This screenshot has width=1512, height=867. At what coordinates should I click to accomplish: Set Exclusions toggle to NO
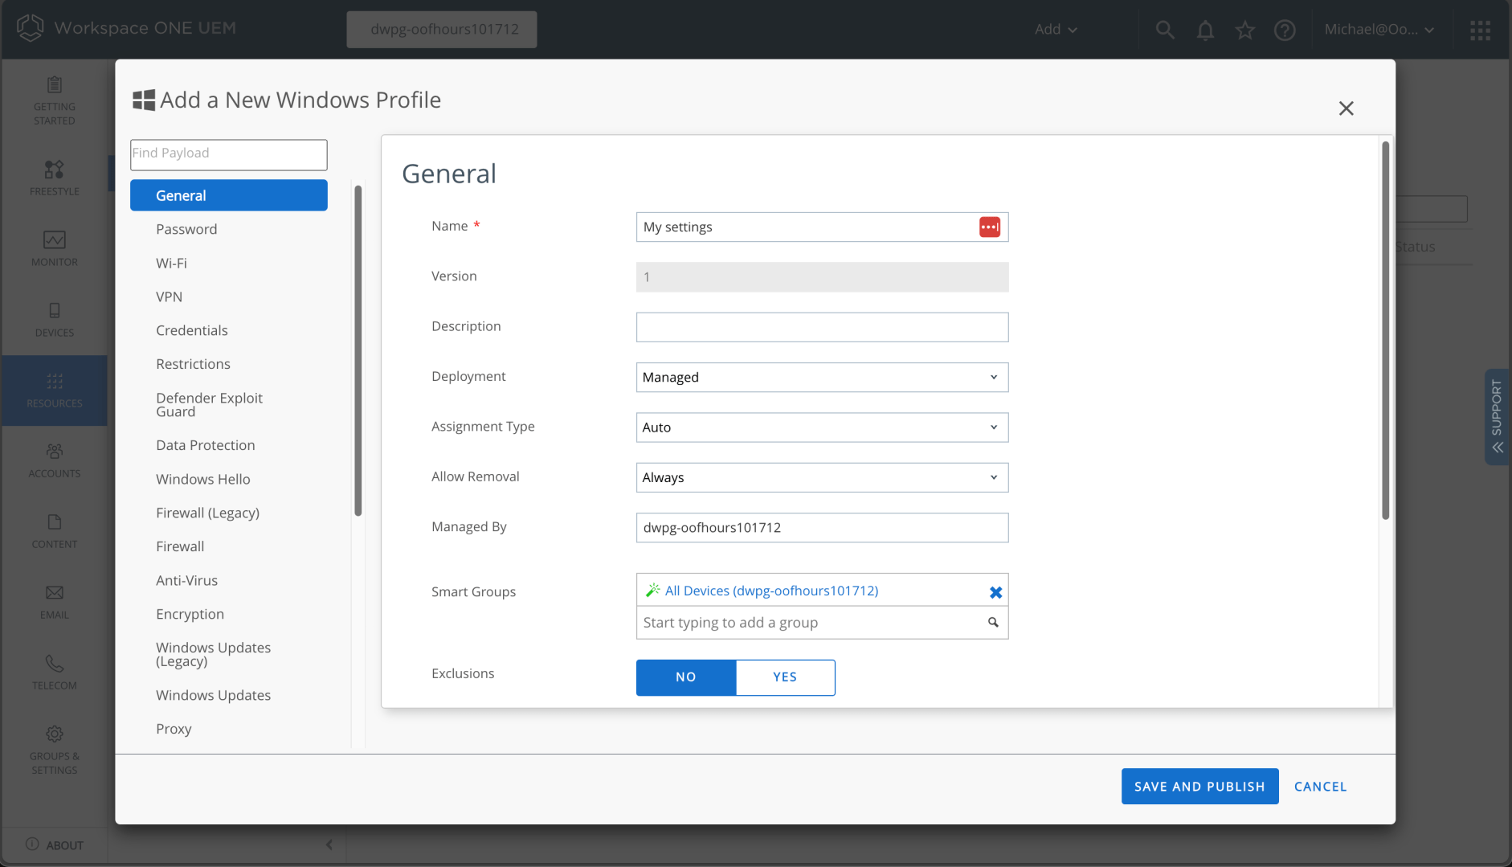(x=686, y=677)
